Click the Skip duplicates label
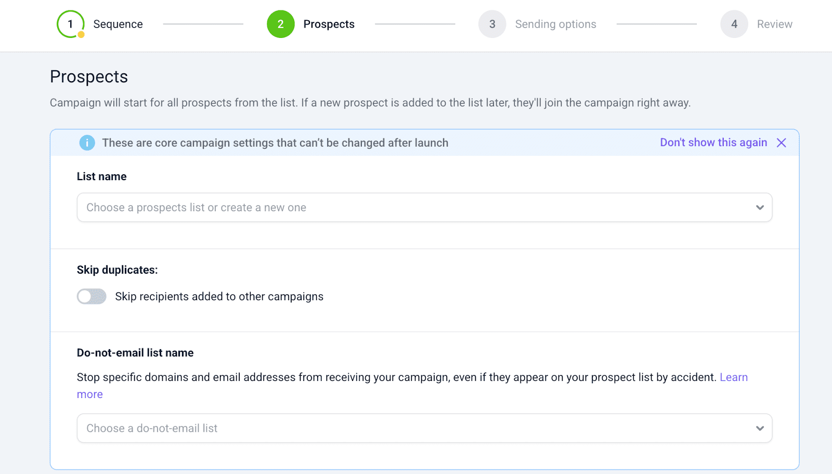832x474 pixels. 118,270
